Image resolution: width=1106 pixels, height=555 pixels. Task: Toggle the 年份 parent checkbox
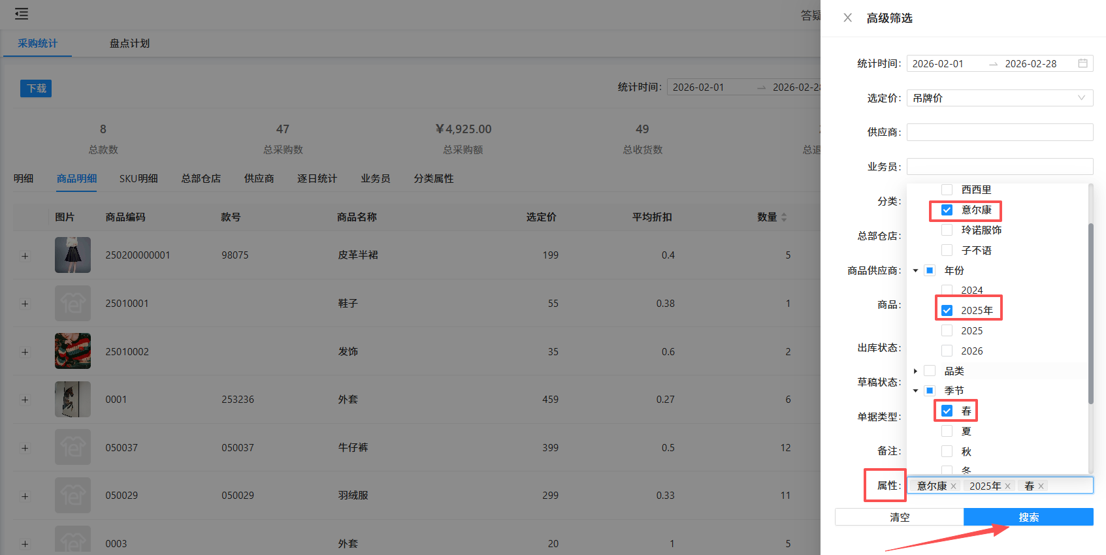pyautogui.click(x=930, y=270)
